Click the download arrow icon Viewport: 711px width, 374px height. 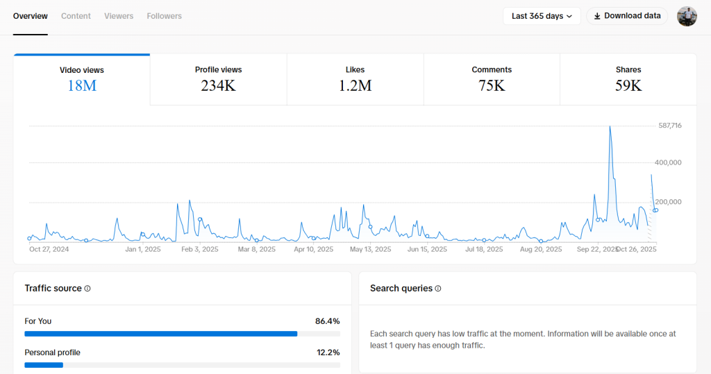pyautogui.click(x=597, y=16)
